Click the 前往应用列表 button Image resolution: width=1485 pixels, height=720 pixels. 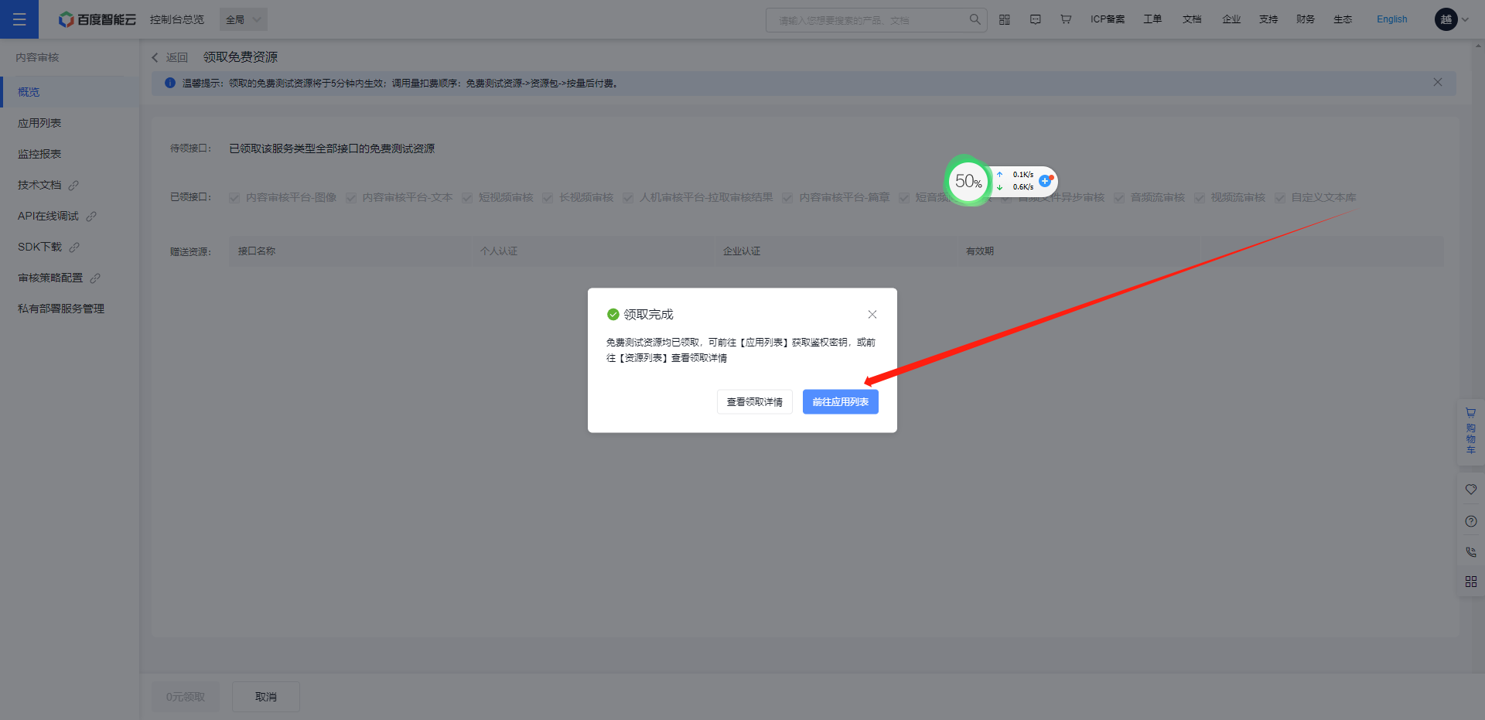tap(840, 401)
